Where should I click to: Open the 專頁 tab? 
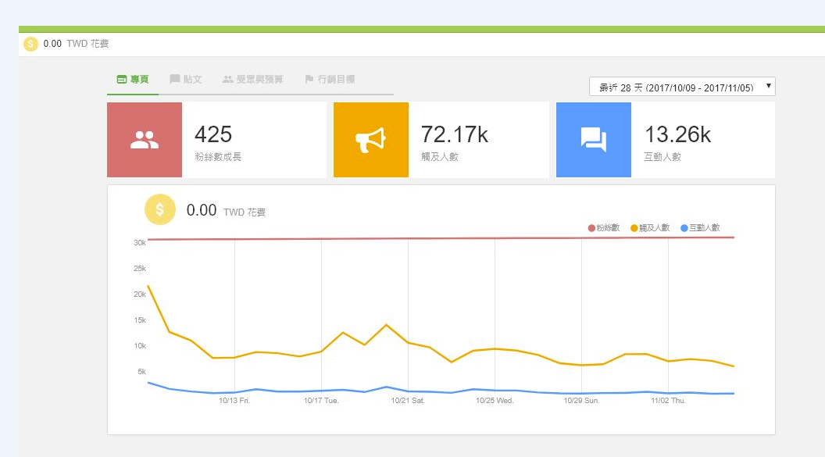pyautogui.click(x=133, y=80)
